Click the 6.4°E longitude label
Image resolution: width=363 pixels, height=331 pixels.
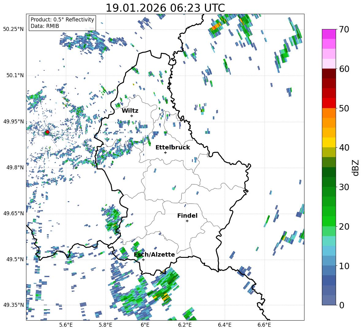[x=224, y=325]
